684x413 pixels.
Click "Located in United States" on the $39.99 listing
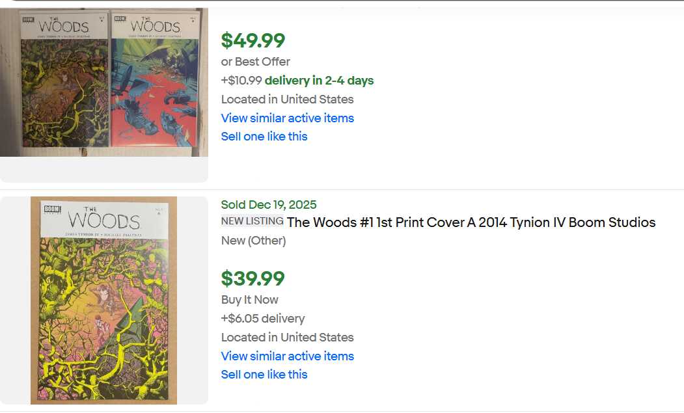point(287,338)
